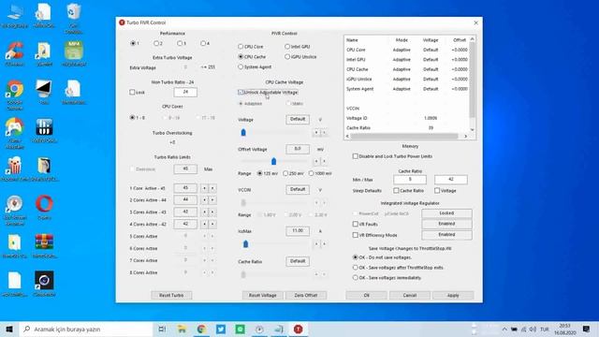The image size is (599, 337).
Task: Decrease 4 Cores Active ratio stepper
Action: (204, 224)
